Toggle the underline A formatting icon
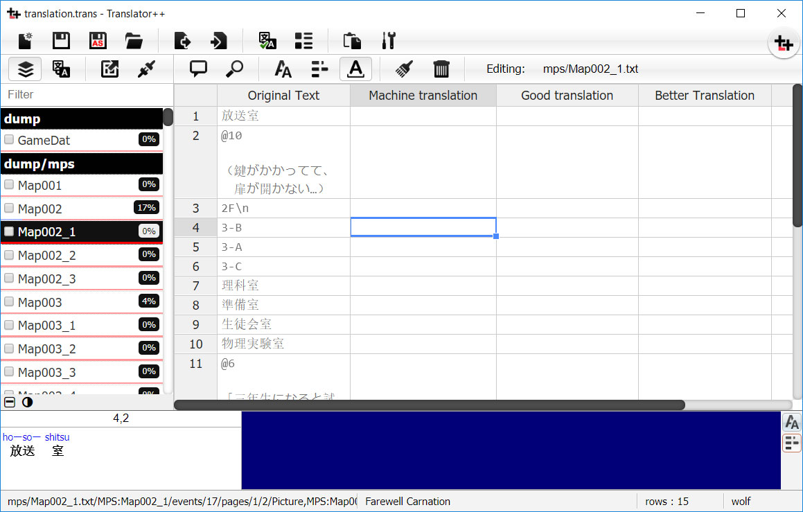Image resolution: width=803 pixels, height=512 pixels. coord(355,69)
